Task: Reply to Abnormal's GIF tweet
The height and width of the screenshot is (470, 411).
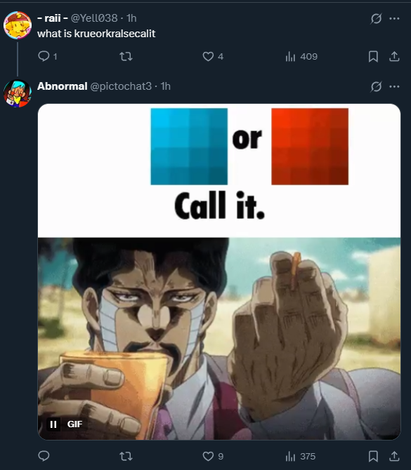Action: (x=44, y=456)
